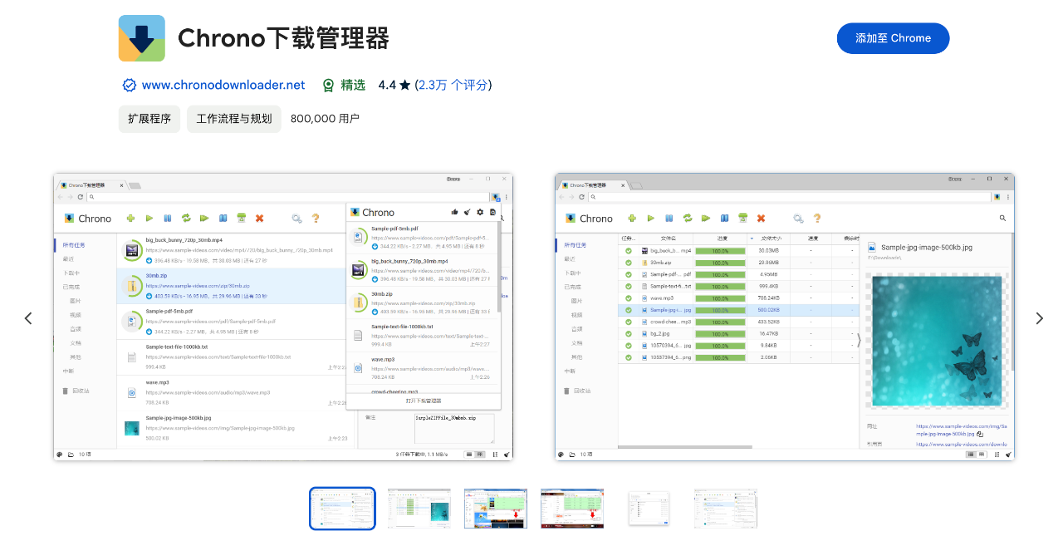Resume downloads with the green play icon
1063x541 pixels.
click(x=149, y=218)
